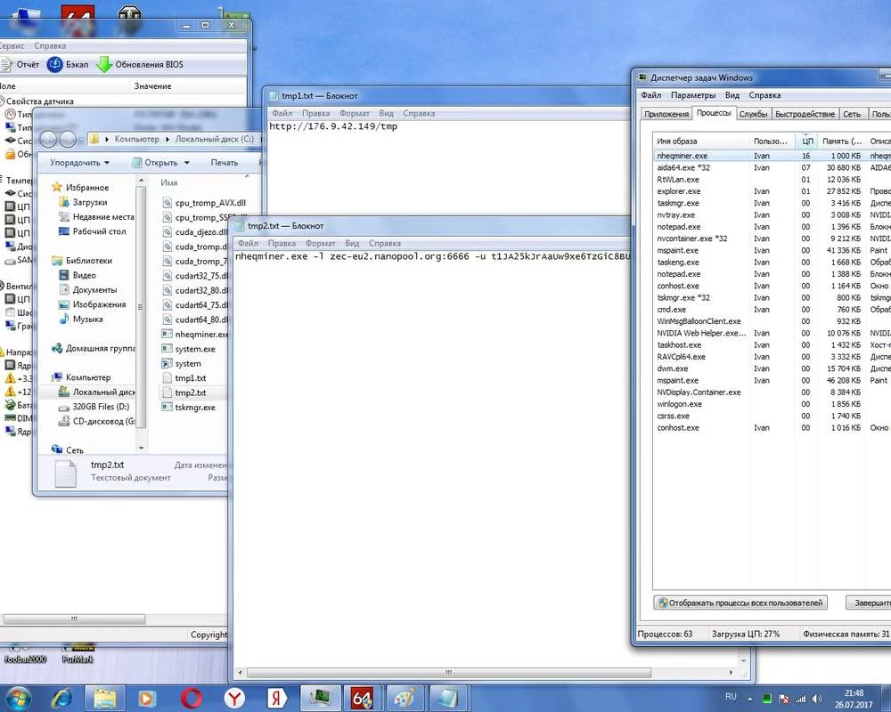
Task: Open the Windows Start menu orb
Action: (18, 696)
